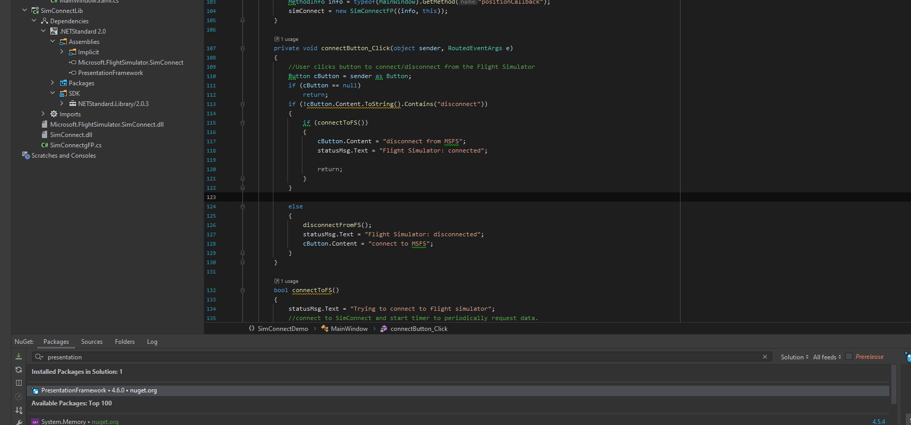
Task: Open the Log tab in NuGet
Action: coord(152,342)
